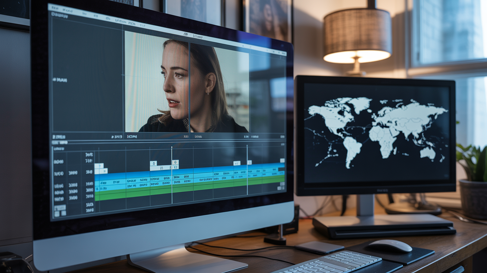
Task: Click the bottom track header label
Action: (x=59, y=199)
